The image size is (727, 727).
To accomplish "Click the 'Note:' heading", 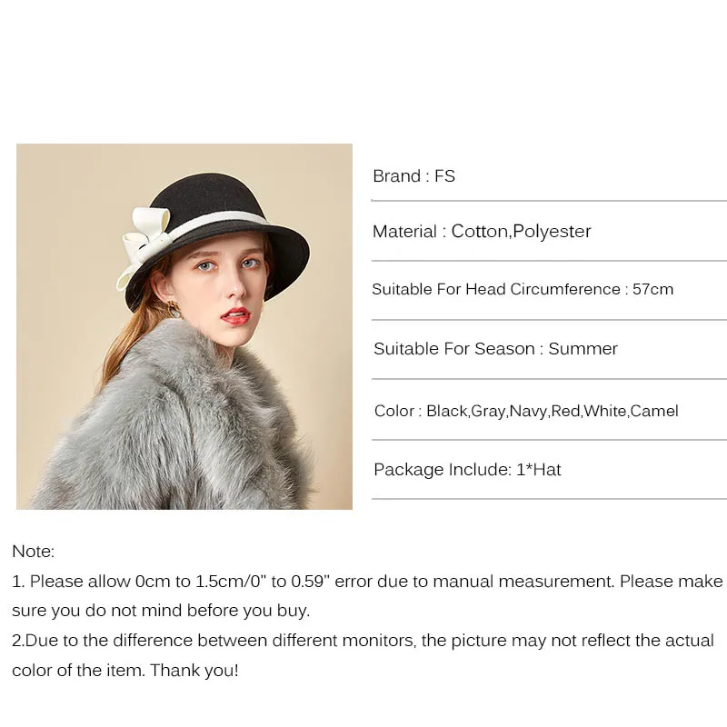I will click(x=34, y=552).
